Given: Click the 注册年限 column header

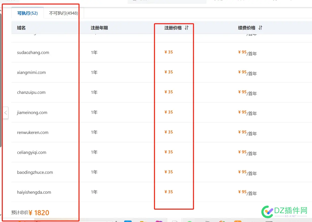Looking at the screenshot, I should [99, 28].
